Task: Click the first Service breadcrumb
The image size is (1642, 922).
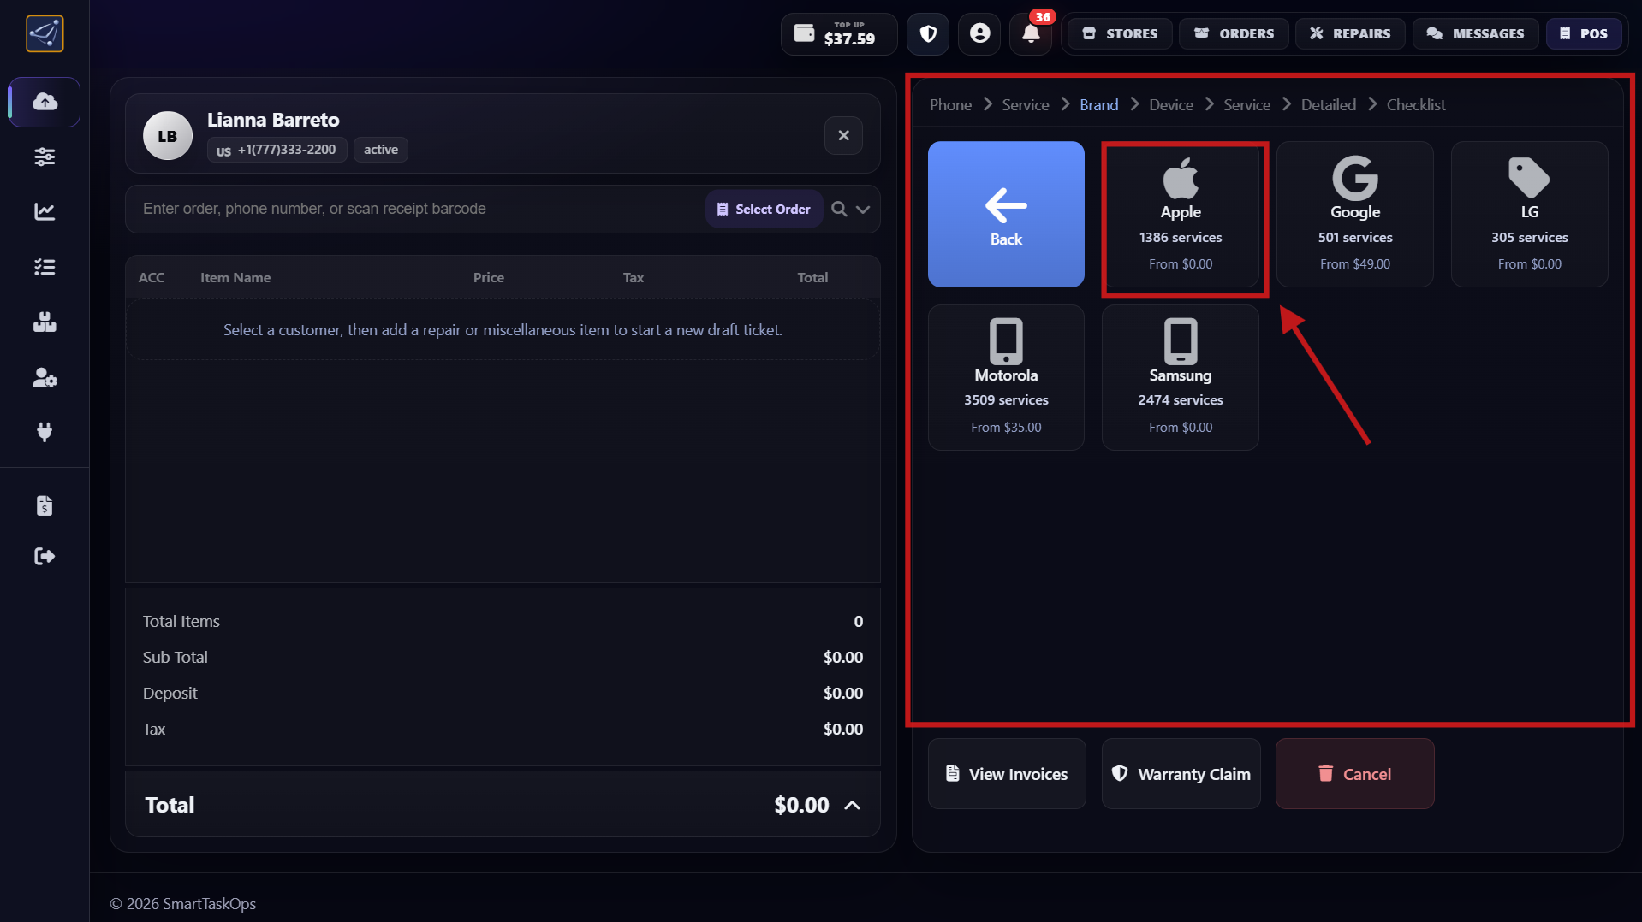Action: pyautogui.click(x=1025, y=104)
